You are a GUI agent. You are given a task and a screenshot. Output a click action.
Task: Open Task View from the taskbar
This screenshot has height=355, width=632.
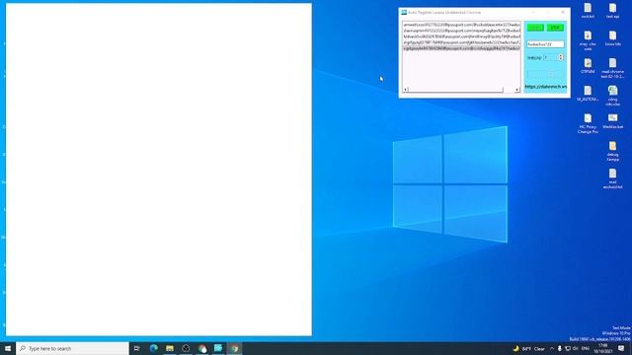click(x=136, y=348)
